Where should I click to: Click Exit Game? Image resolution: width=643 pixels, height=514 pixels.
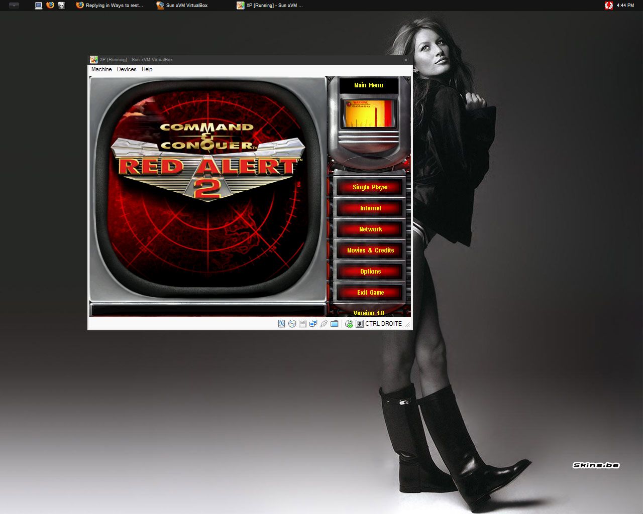click(x=370, y=293)
